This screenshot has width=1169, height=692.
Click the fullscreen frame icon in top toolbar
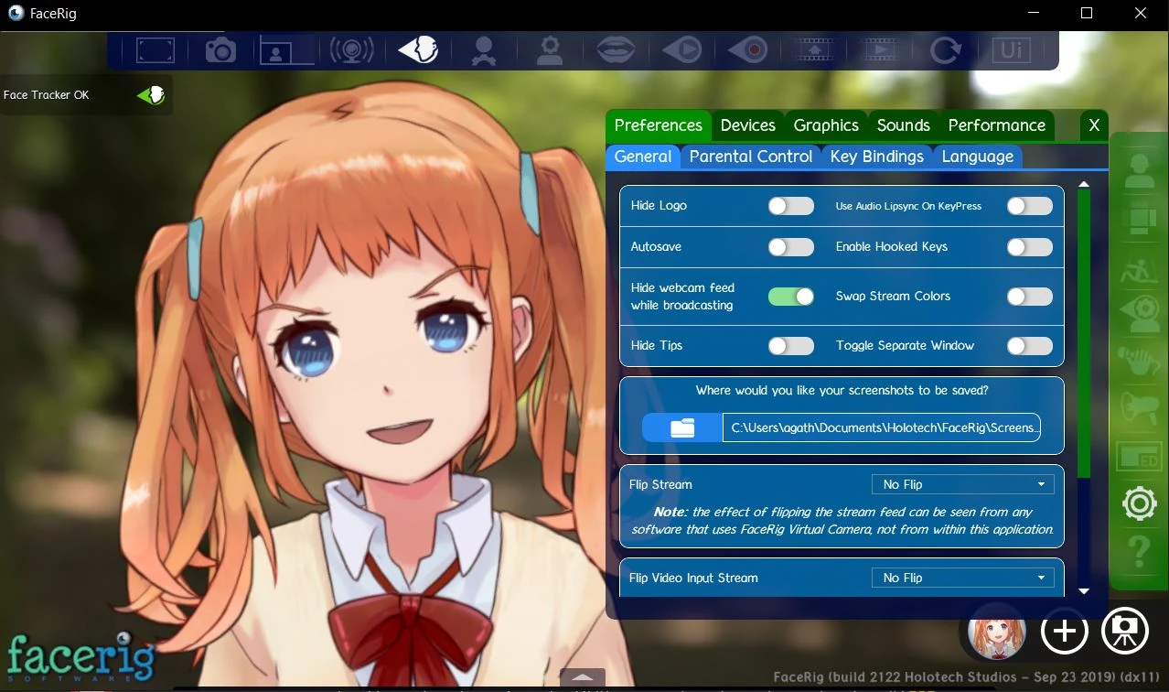[156, 49]
